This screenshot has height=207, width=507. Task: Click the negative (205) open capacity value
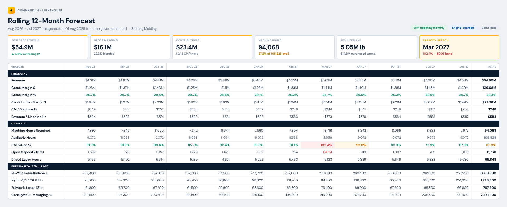(x=327, y=152)
